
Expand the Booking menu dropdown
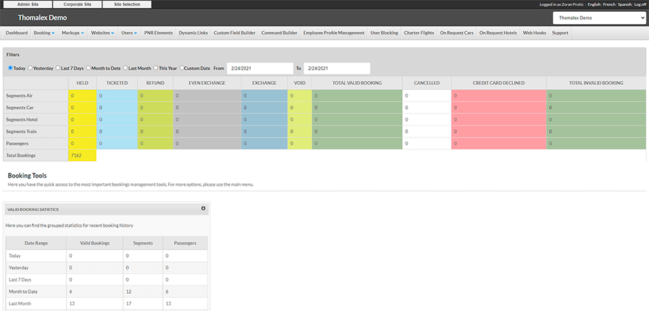click(44, 32)
